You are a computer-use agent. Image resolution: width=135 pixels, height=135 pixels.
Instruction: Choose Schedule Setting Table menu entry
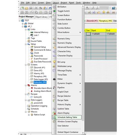67,117
